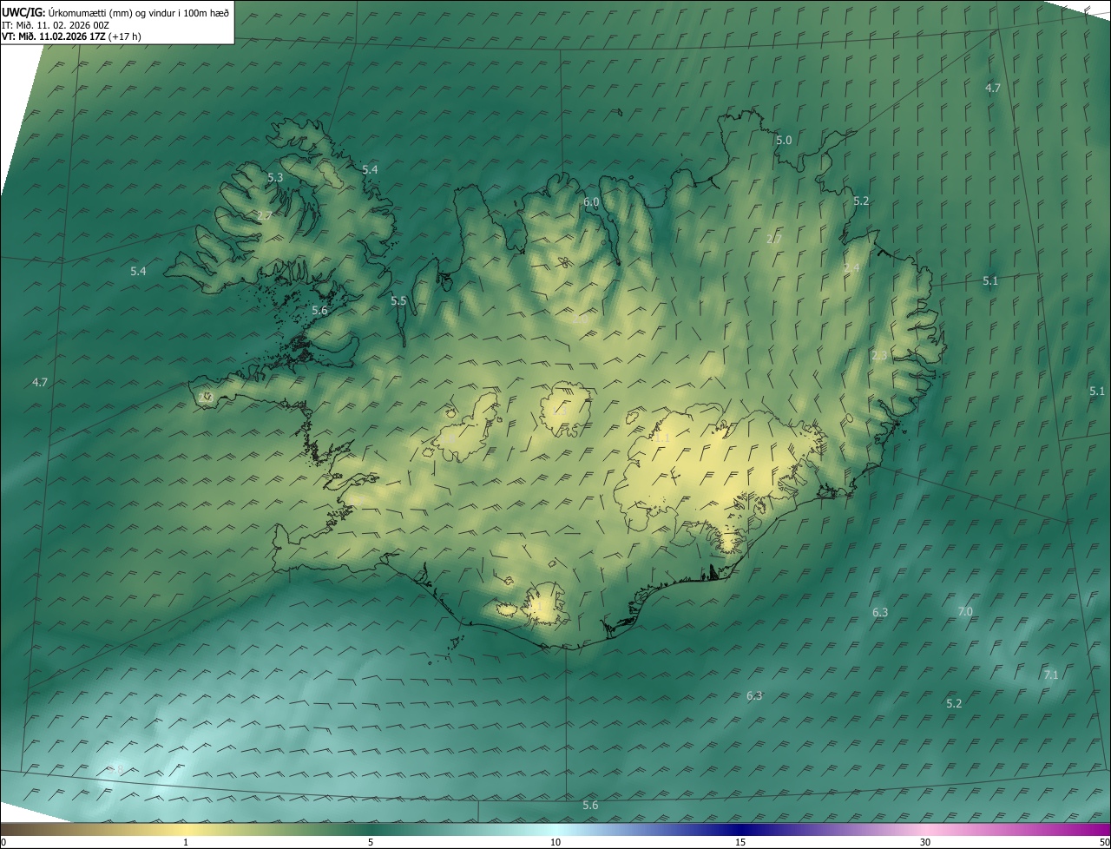Viewport: 1111px width, 849px height.
Task: Click the '5.5' value on the map
Action: [398, 301]
